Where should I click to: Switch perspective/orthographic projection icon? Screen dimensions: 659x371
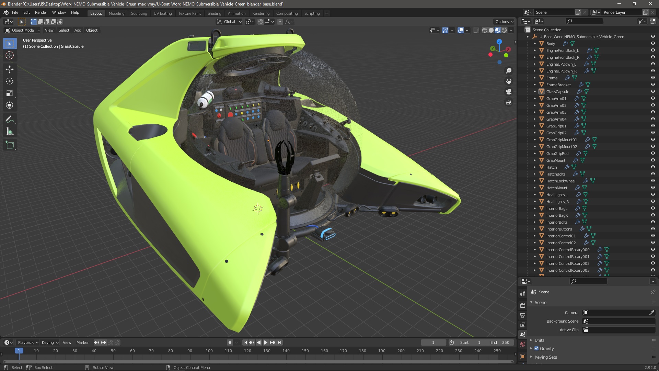[509, 102]
